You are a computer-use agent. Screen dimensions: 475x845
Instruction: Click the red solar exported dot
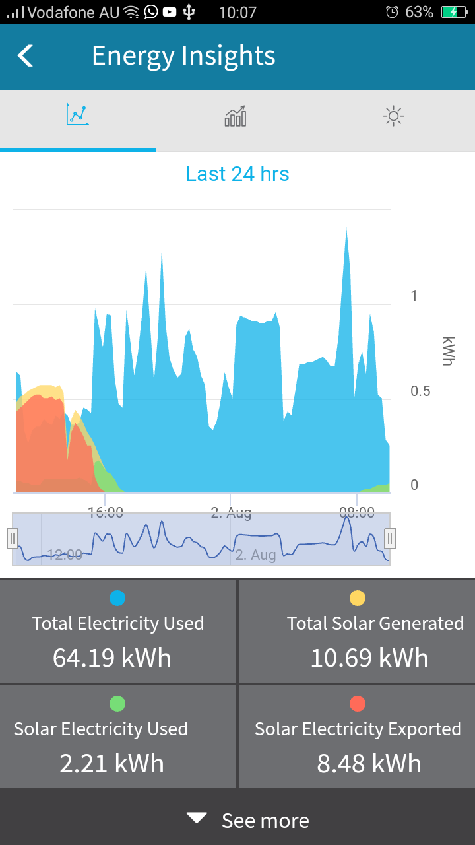[x=358, y=704]
